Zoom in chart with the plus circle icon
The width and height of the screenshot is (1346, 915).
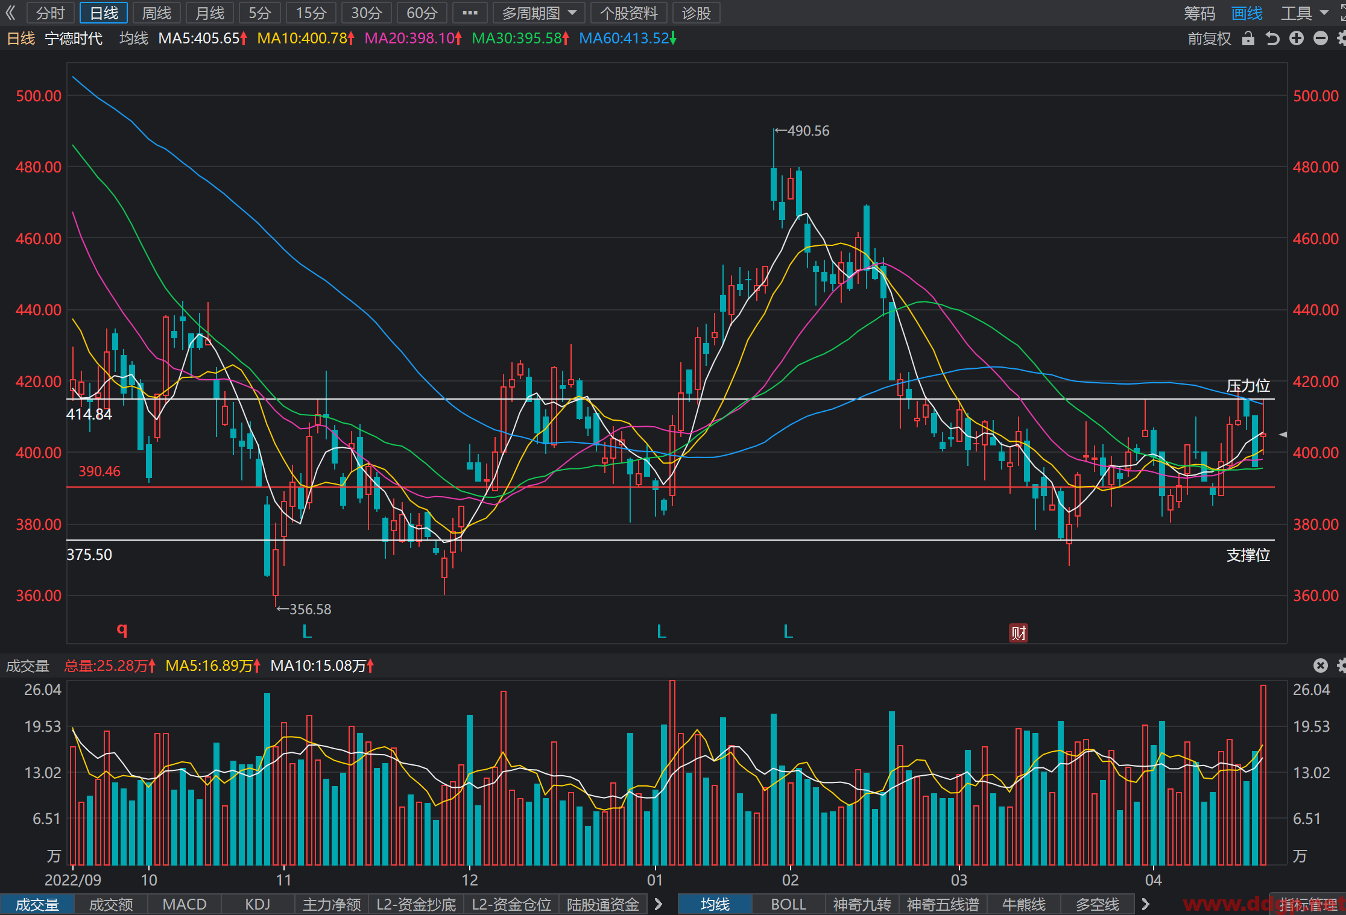(x=1297, y=39)
